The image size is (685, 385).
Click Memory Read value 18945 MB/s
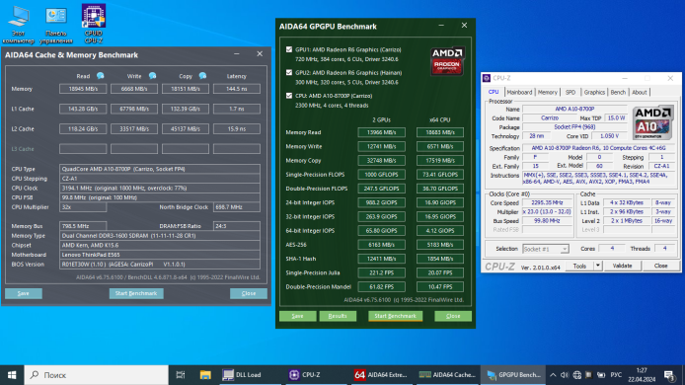pos(83,89)
